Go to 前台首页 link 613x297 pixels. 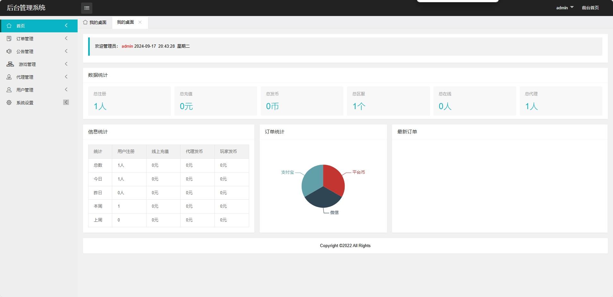(590, 8)
